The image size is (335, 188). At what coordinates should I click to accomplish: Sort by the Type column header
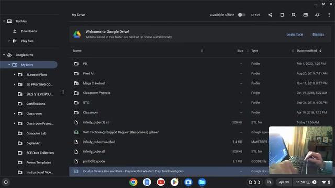coord(254,51)
